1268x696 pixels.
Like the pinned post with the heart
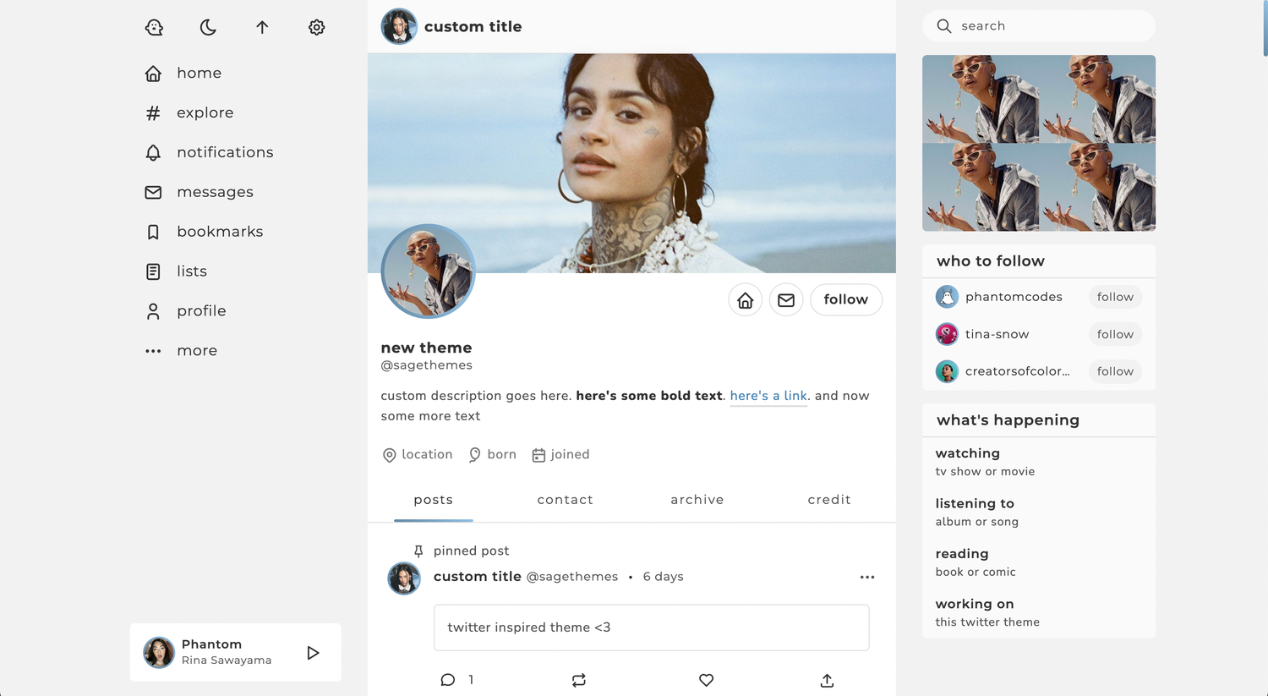coord(706,680)
